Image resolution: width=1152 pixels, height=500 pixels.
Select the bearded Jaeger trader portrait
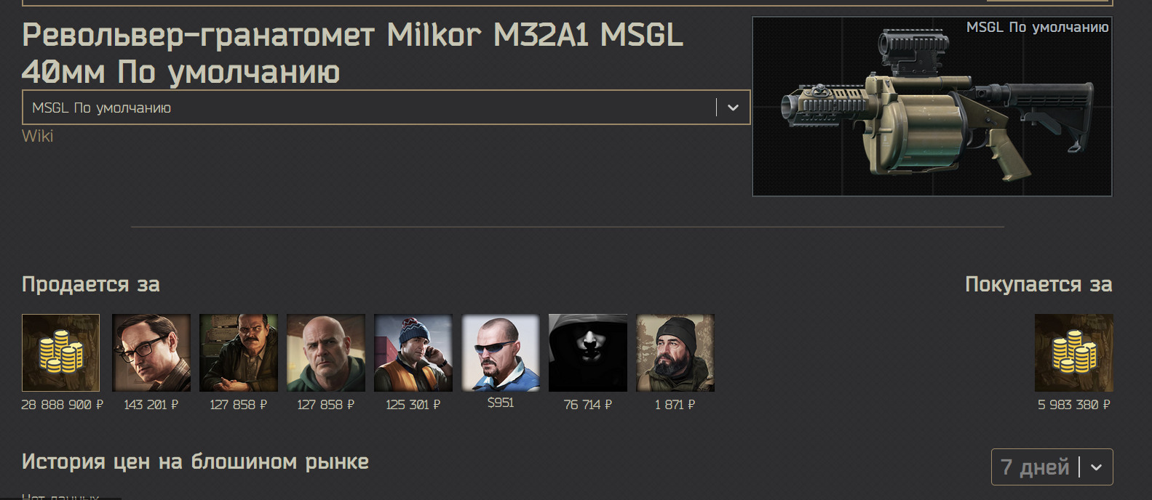click(675, 352)
